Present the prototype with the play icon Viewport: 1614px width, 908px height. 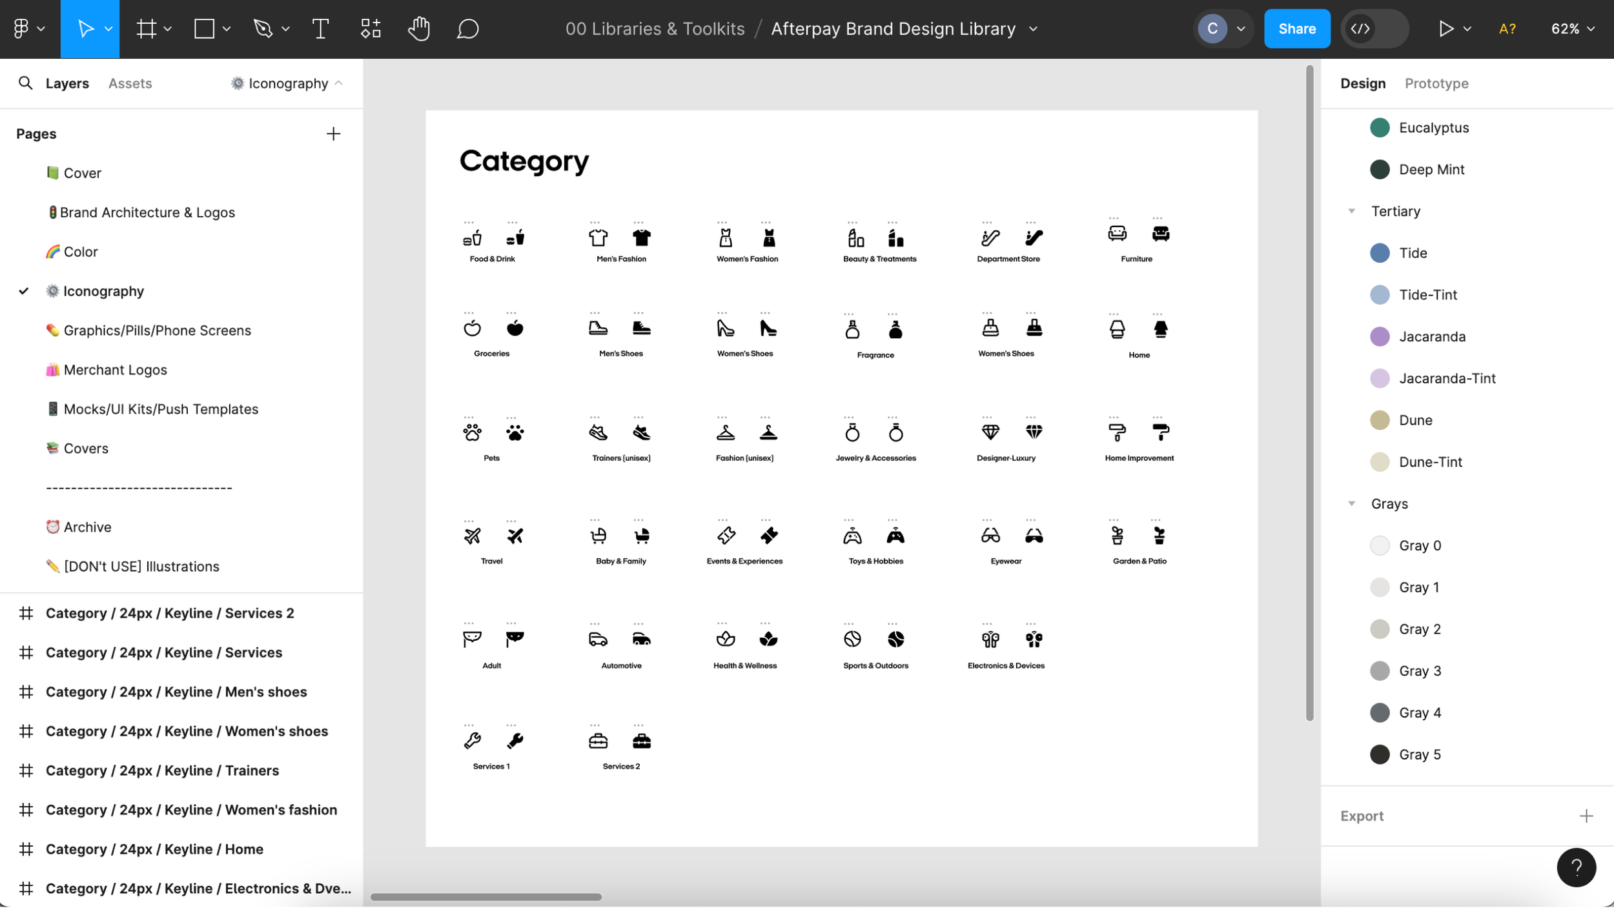coord(1446,28)
